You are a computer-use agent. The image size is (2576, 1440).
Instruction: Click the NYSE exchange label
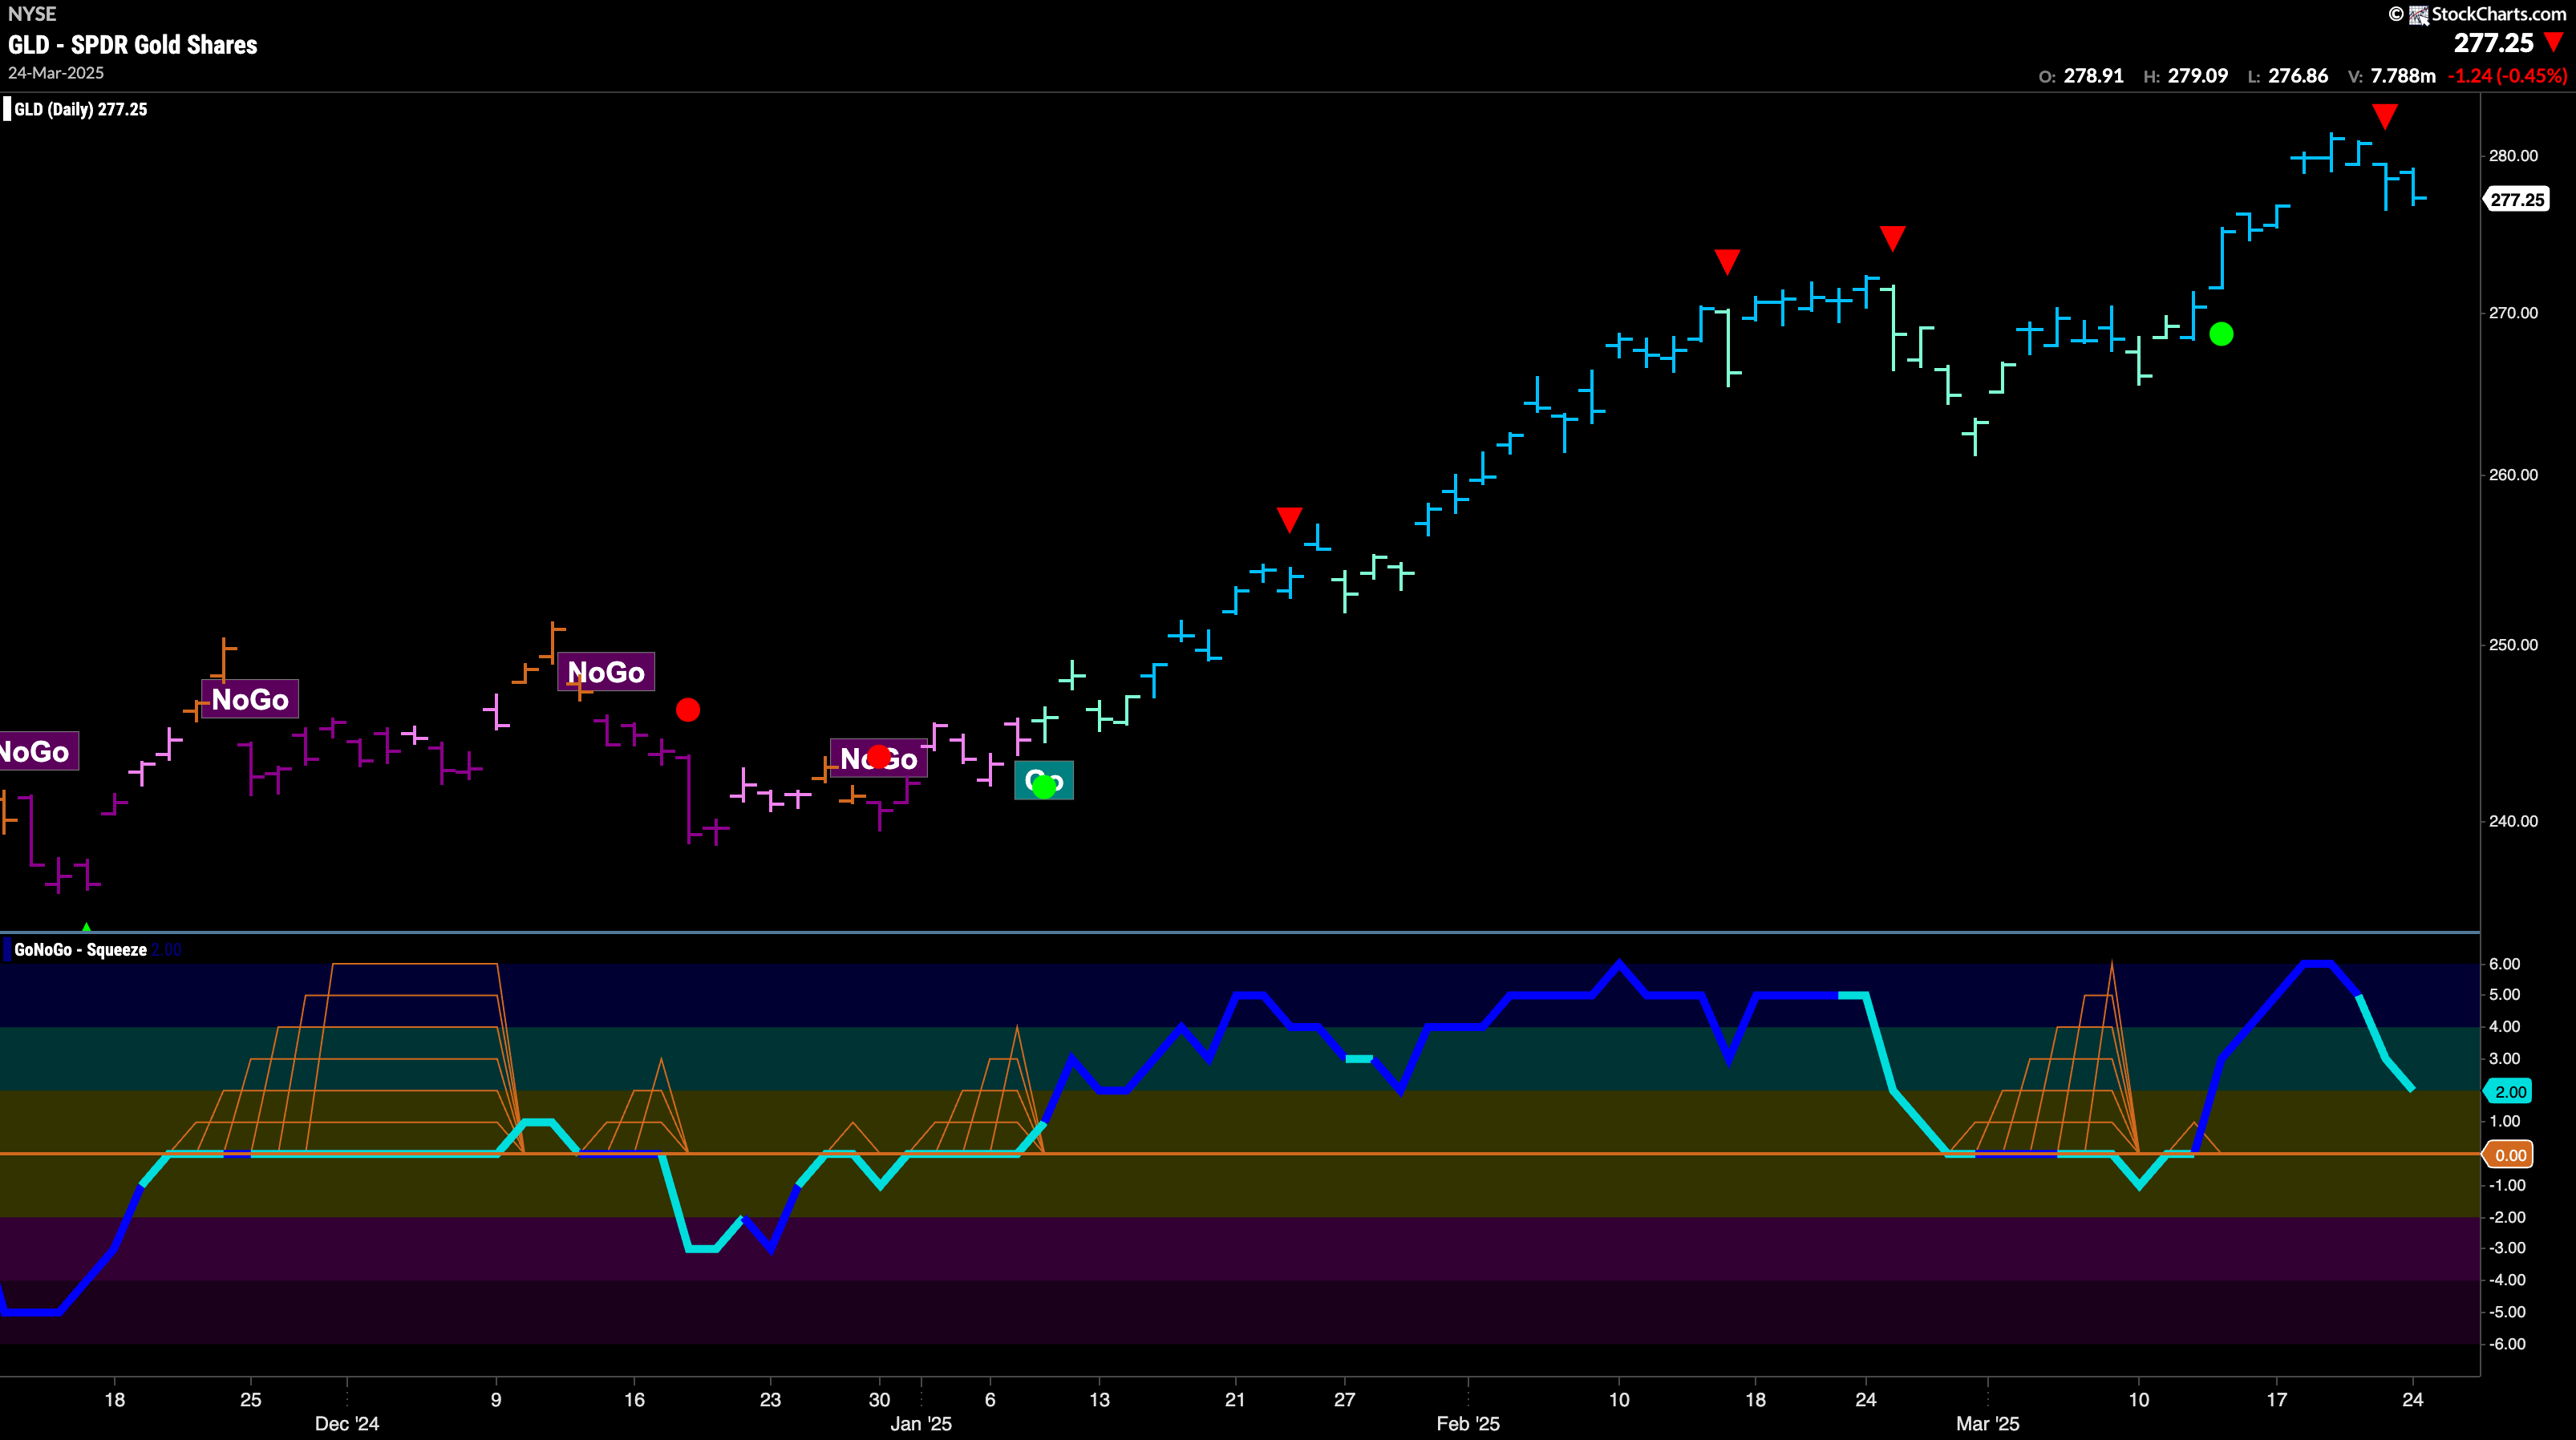pos(32,14)
